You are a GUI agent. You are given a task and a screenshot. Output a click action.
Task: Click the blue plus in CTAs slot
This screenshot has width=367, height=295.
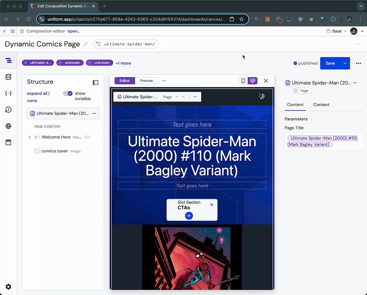pyautogui.click(x=189, y=216)
